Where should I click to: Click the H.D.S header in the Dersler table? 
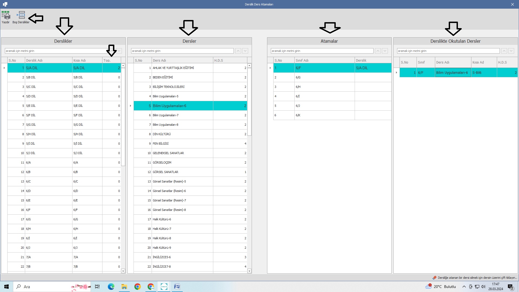230,60
